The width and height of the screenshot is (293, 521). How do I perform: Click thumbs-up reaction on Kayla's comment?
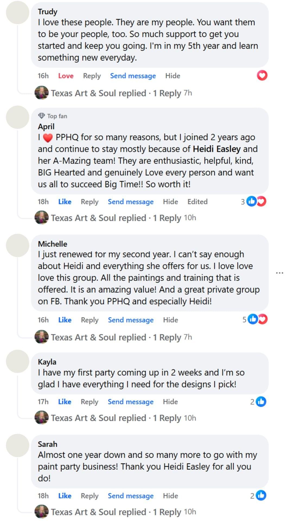tap(261, 402)
